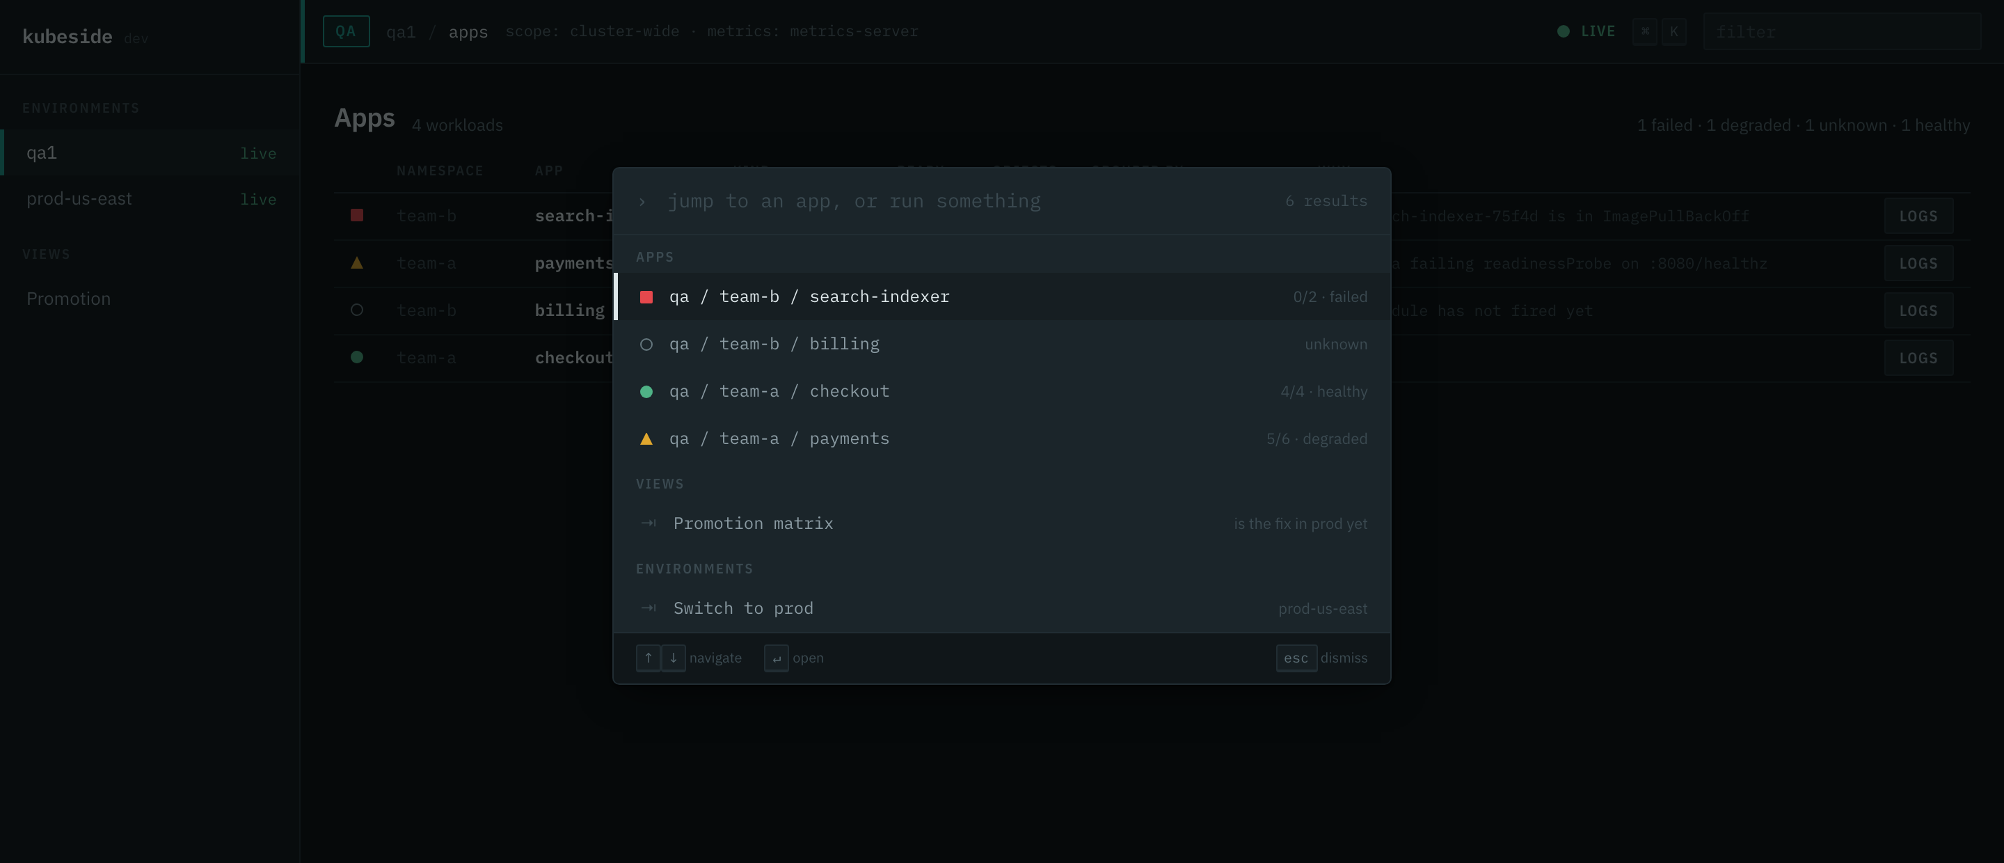Viewport: 2004px width, 863px height.
Task: Click apps breadcrumb in header
Action: (468, 32)
